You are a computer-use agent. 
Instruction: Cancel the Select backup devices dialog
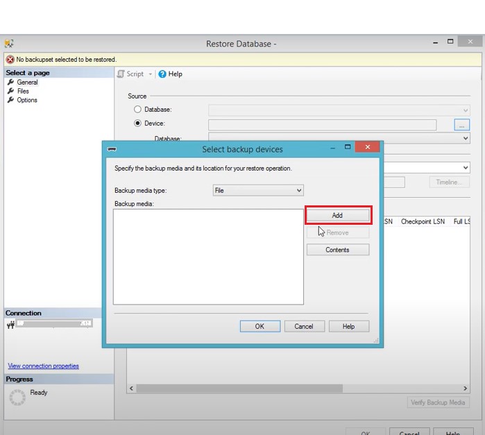tap(304, 326)
